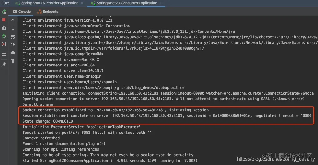318x165 pixels.
Task: Click the line 'Started SpringBootZKConsumerApplication in 4.915 seconds'
Action: click(110, 161)
